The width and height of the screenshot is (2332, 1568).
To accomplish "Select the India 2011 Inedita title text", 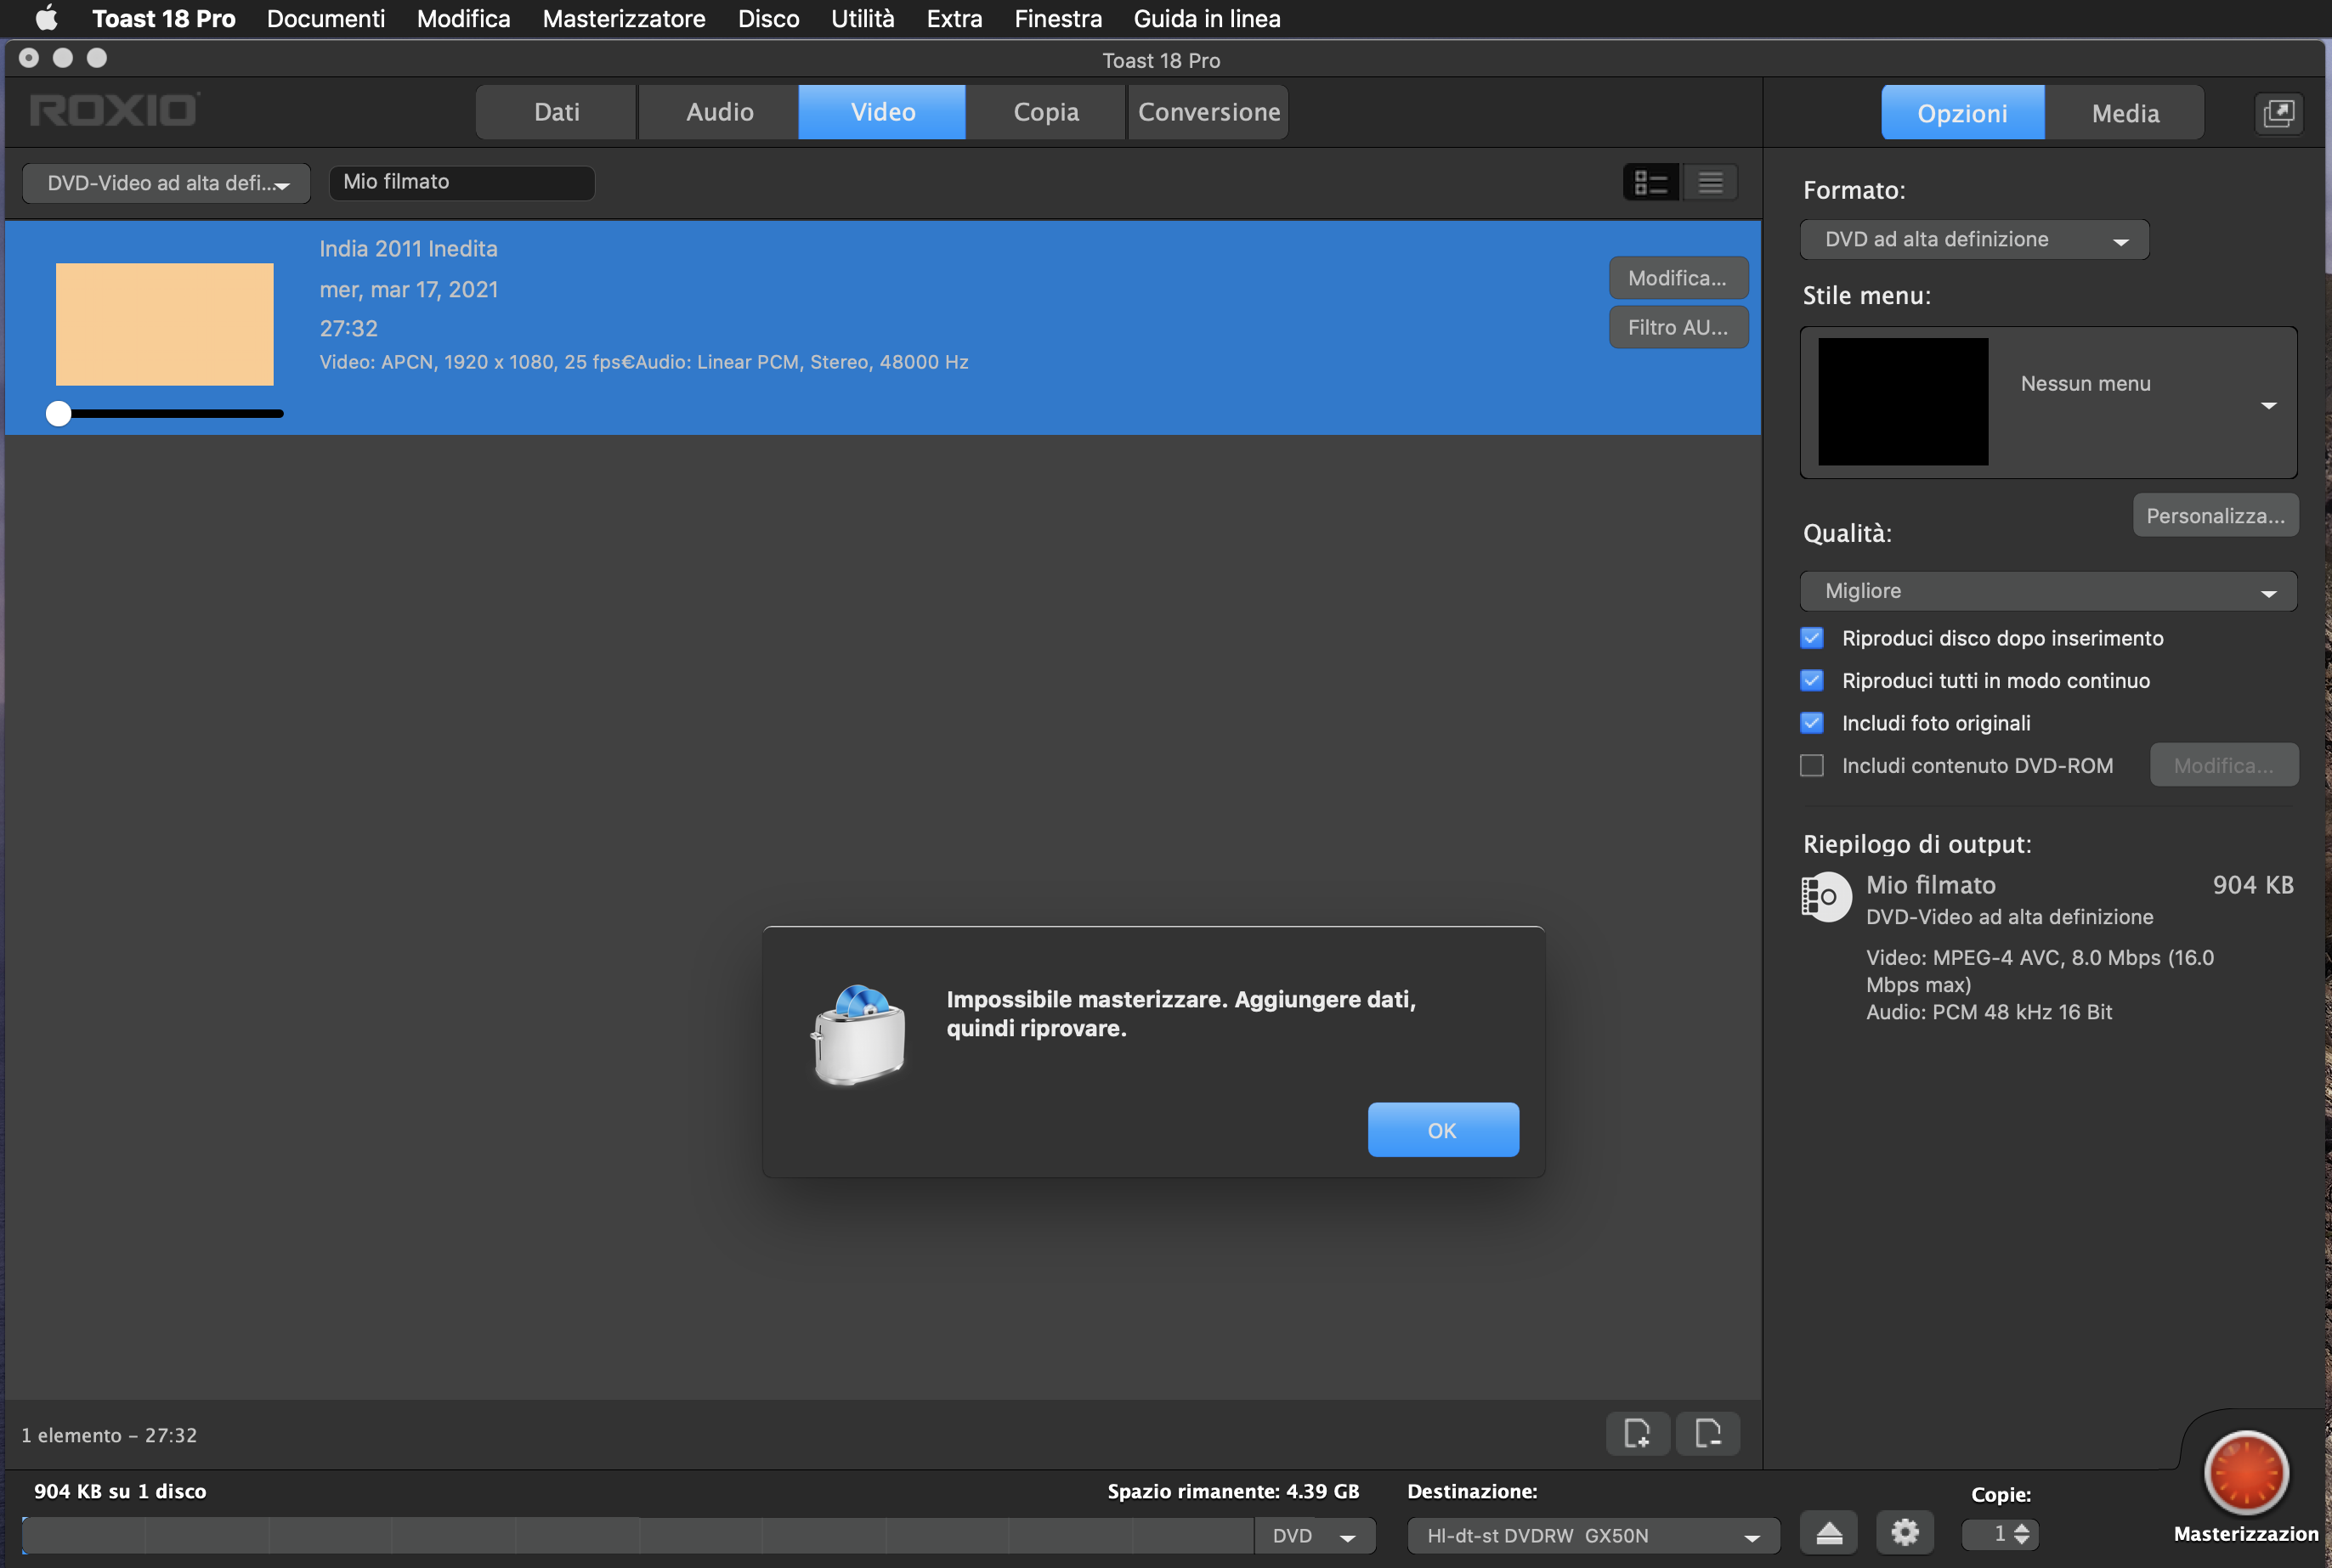I will coord(408,248).
